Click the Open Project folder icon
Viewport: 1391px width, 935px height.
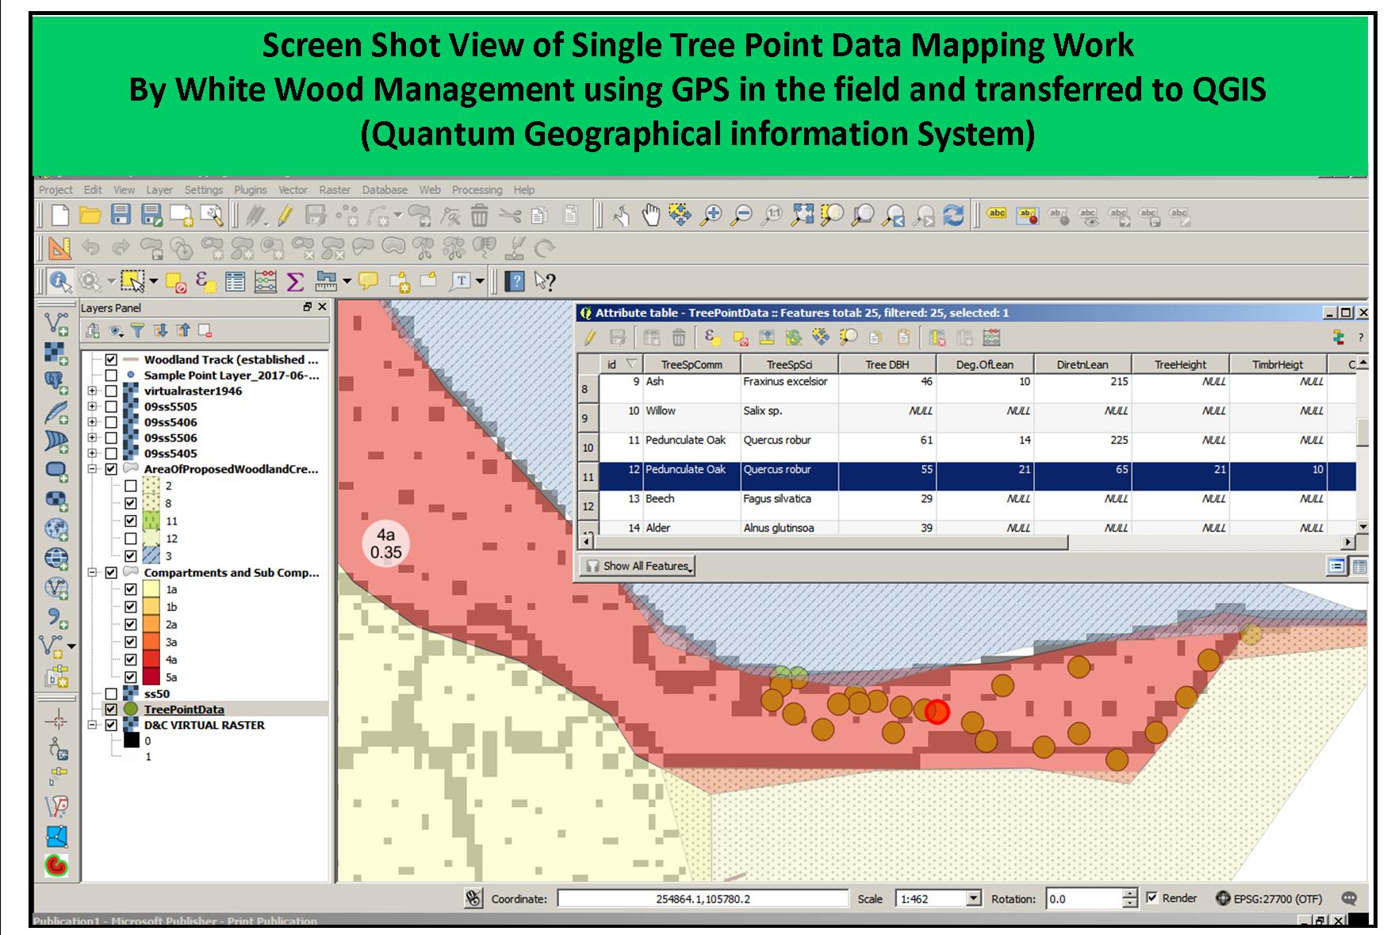[90, 215]
